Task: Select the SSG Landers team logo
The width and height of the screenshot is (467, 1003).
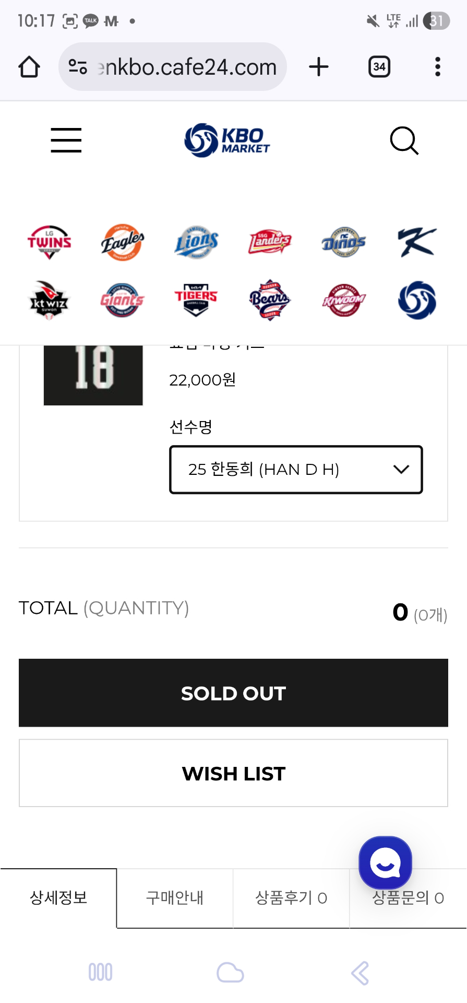Action: coord(270,242)
